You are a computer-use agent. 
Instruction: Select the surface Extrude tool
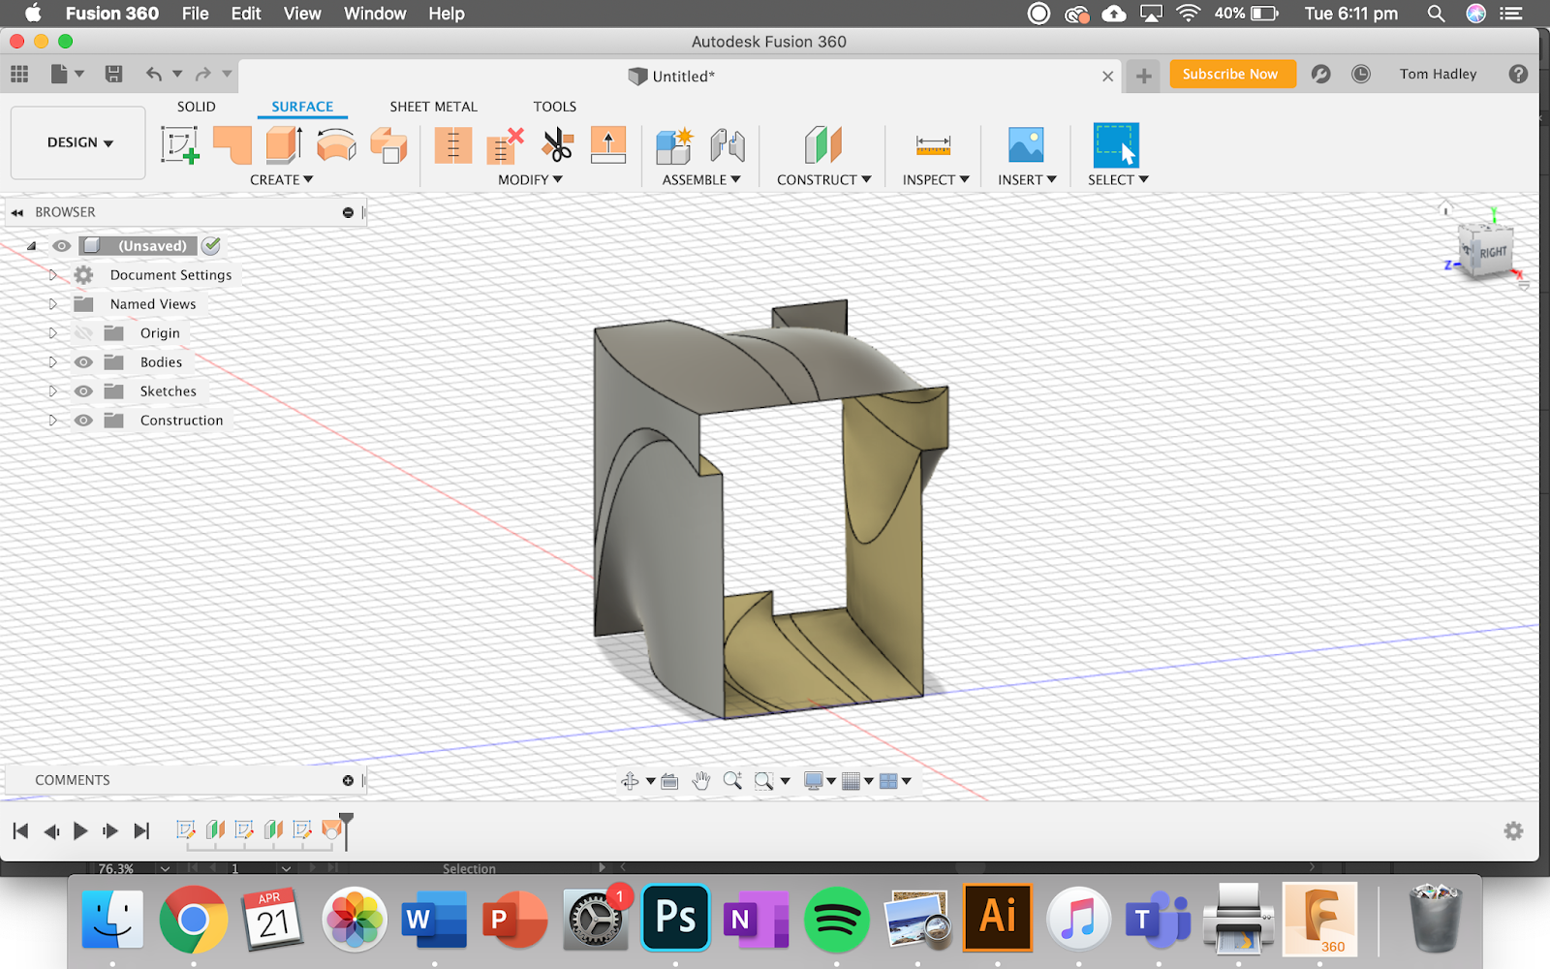coord(284,145)
